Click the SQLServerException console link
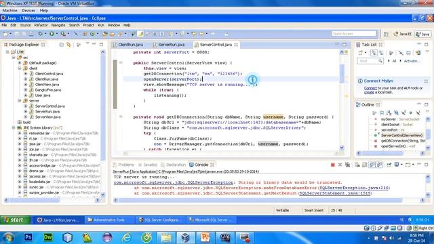The image size is (434, 244). [174, 182]
